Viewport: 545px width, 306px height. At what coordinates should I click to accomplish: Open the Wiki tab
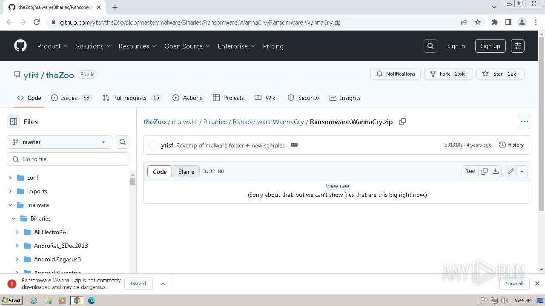(x=266, y=98)
